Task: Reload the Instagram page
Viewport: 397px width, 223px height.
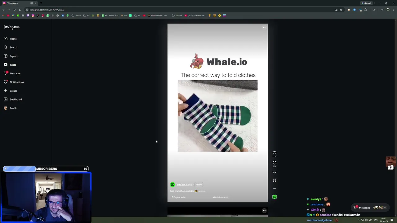Action: tap(14, 10)
